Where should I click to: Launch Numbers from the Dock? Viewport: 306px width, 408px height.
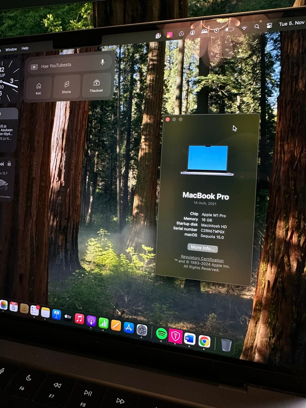tap(103, 323)
